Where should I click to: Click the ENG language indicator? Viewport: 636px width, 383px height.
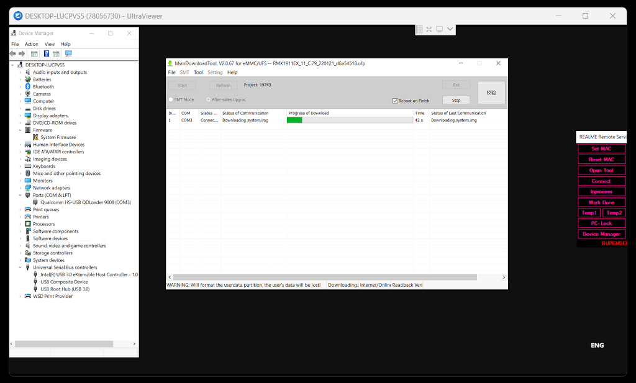(x=597, y=345)
